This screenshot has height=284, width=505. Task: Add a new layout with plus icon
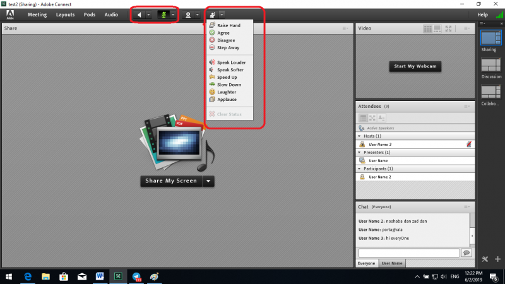(x=497, y=259)
